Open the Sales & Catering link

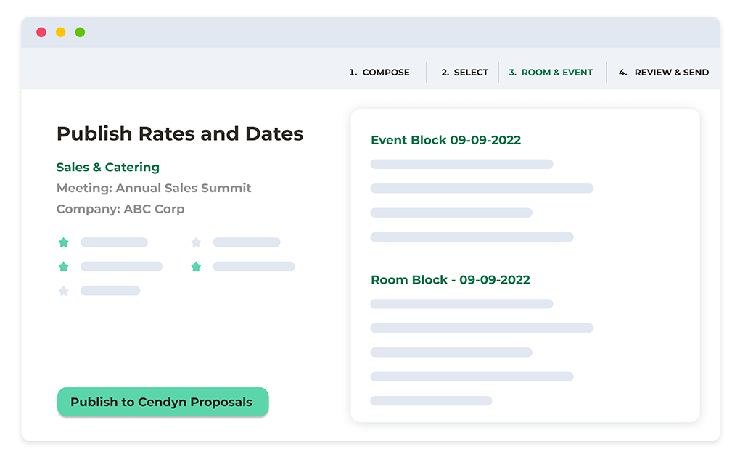click(x=108, y=168)
